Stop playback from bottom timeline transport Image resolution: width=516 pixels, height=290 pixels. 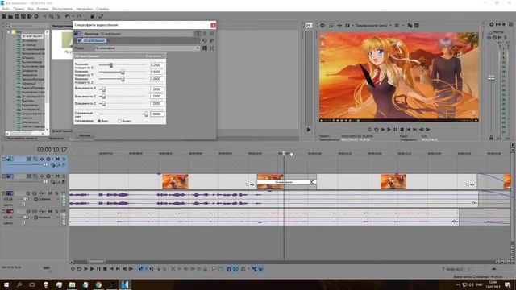(105, 268)
